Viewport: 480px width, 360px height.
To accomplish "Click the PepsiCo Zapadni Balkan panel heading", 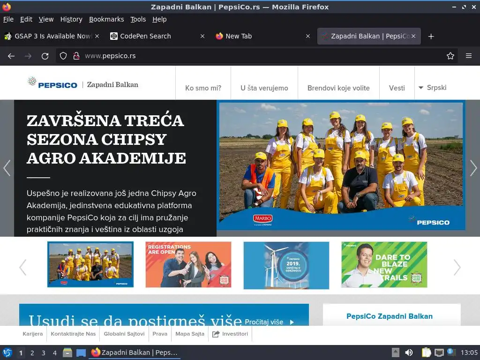I will point(390,316).
